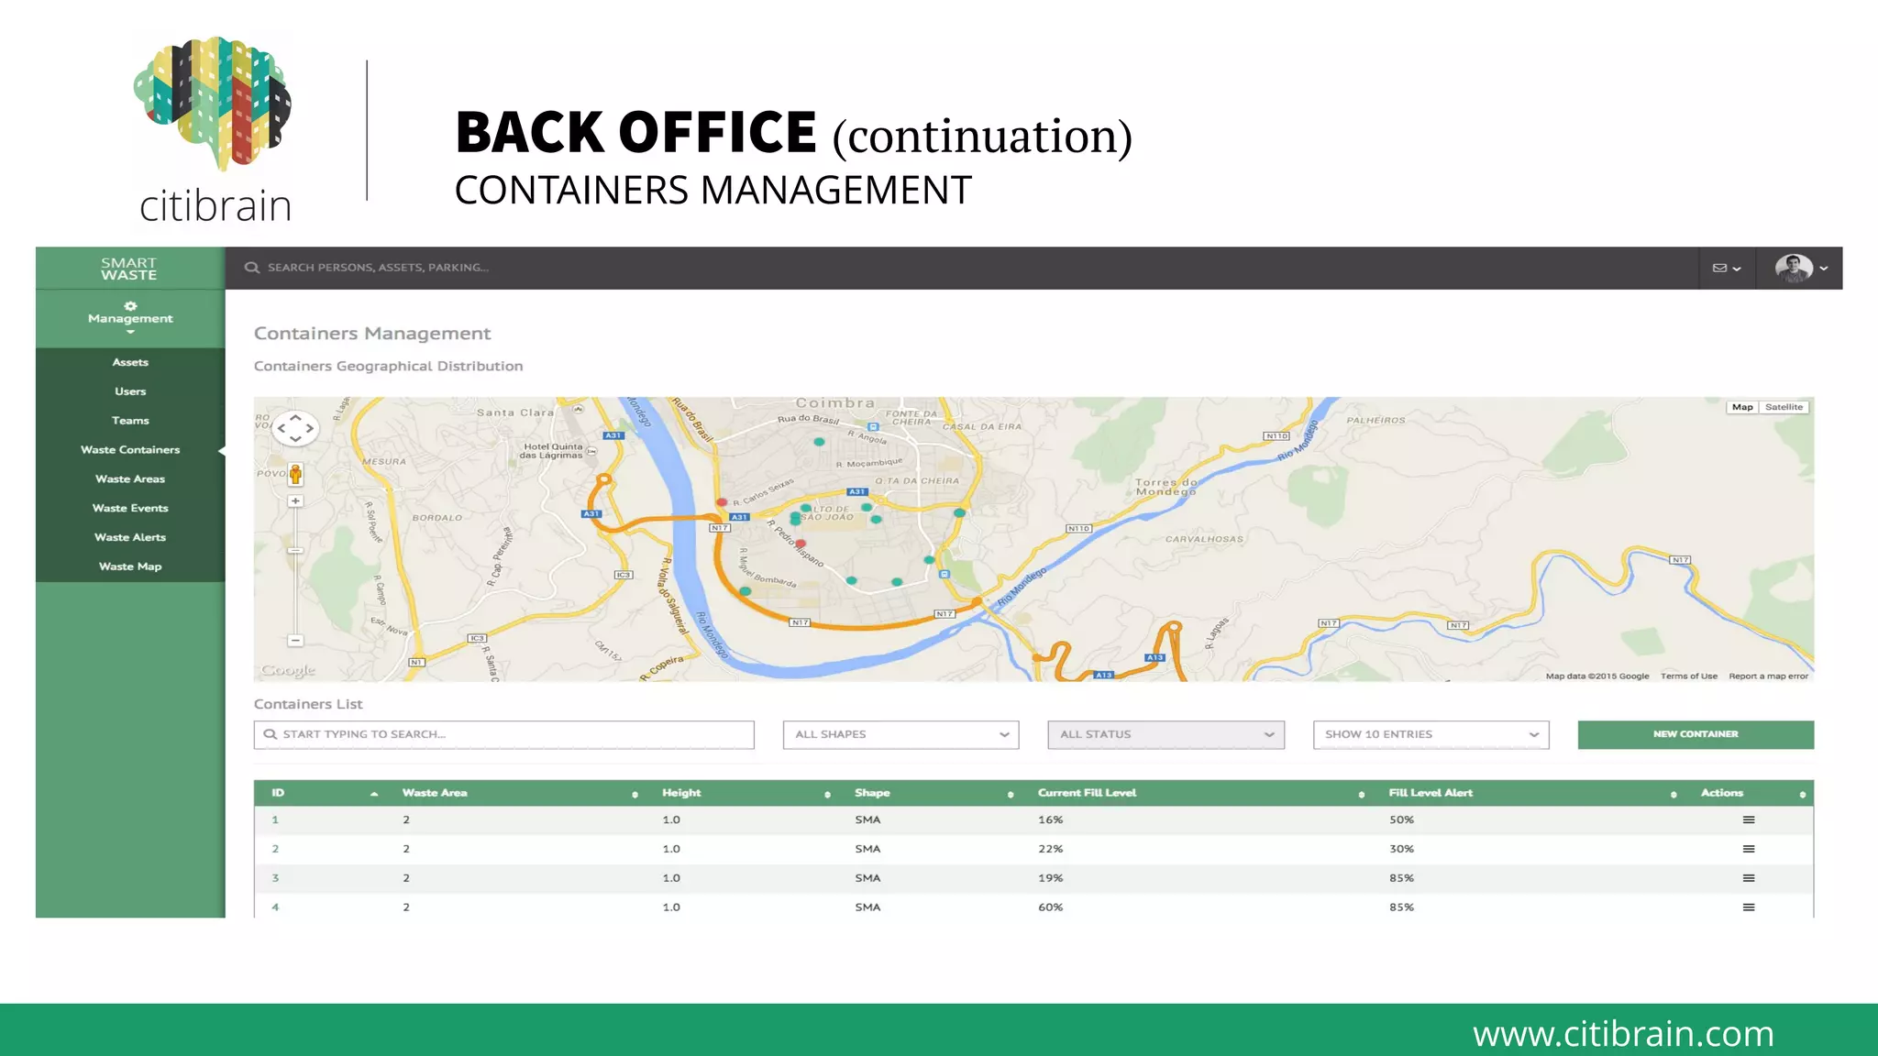Screen dimensions: 1878x1056
Task: Click the Google logo on the map
Action: point(288,670)
